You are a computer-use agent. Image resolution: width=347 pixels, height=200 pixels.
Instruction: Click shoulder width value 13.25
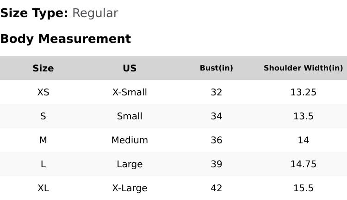tap(303, 92)
